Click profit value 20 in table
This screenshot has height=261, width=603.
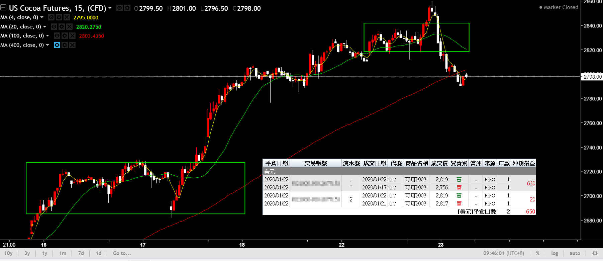[532, 199]
